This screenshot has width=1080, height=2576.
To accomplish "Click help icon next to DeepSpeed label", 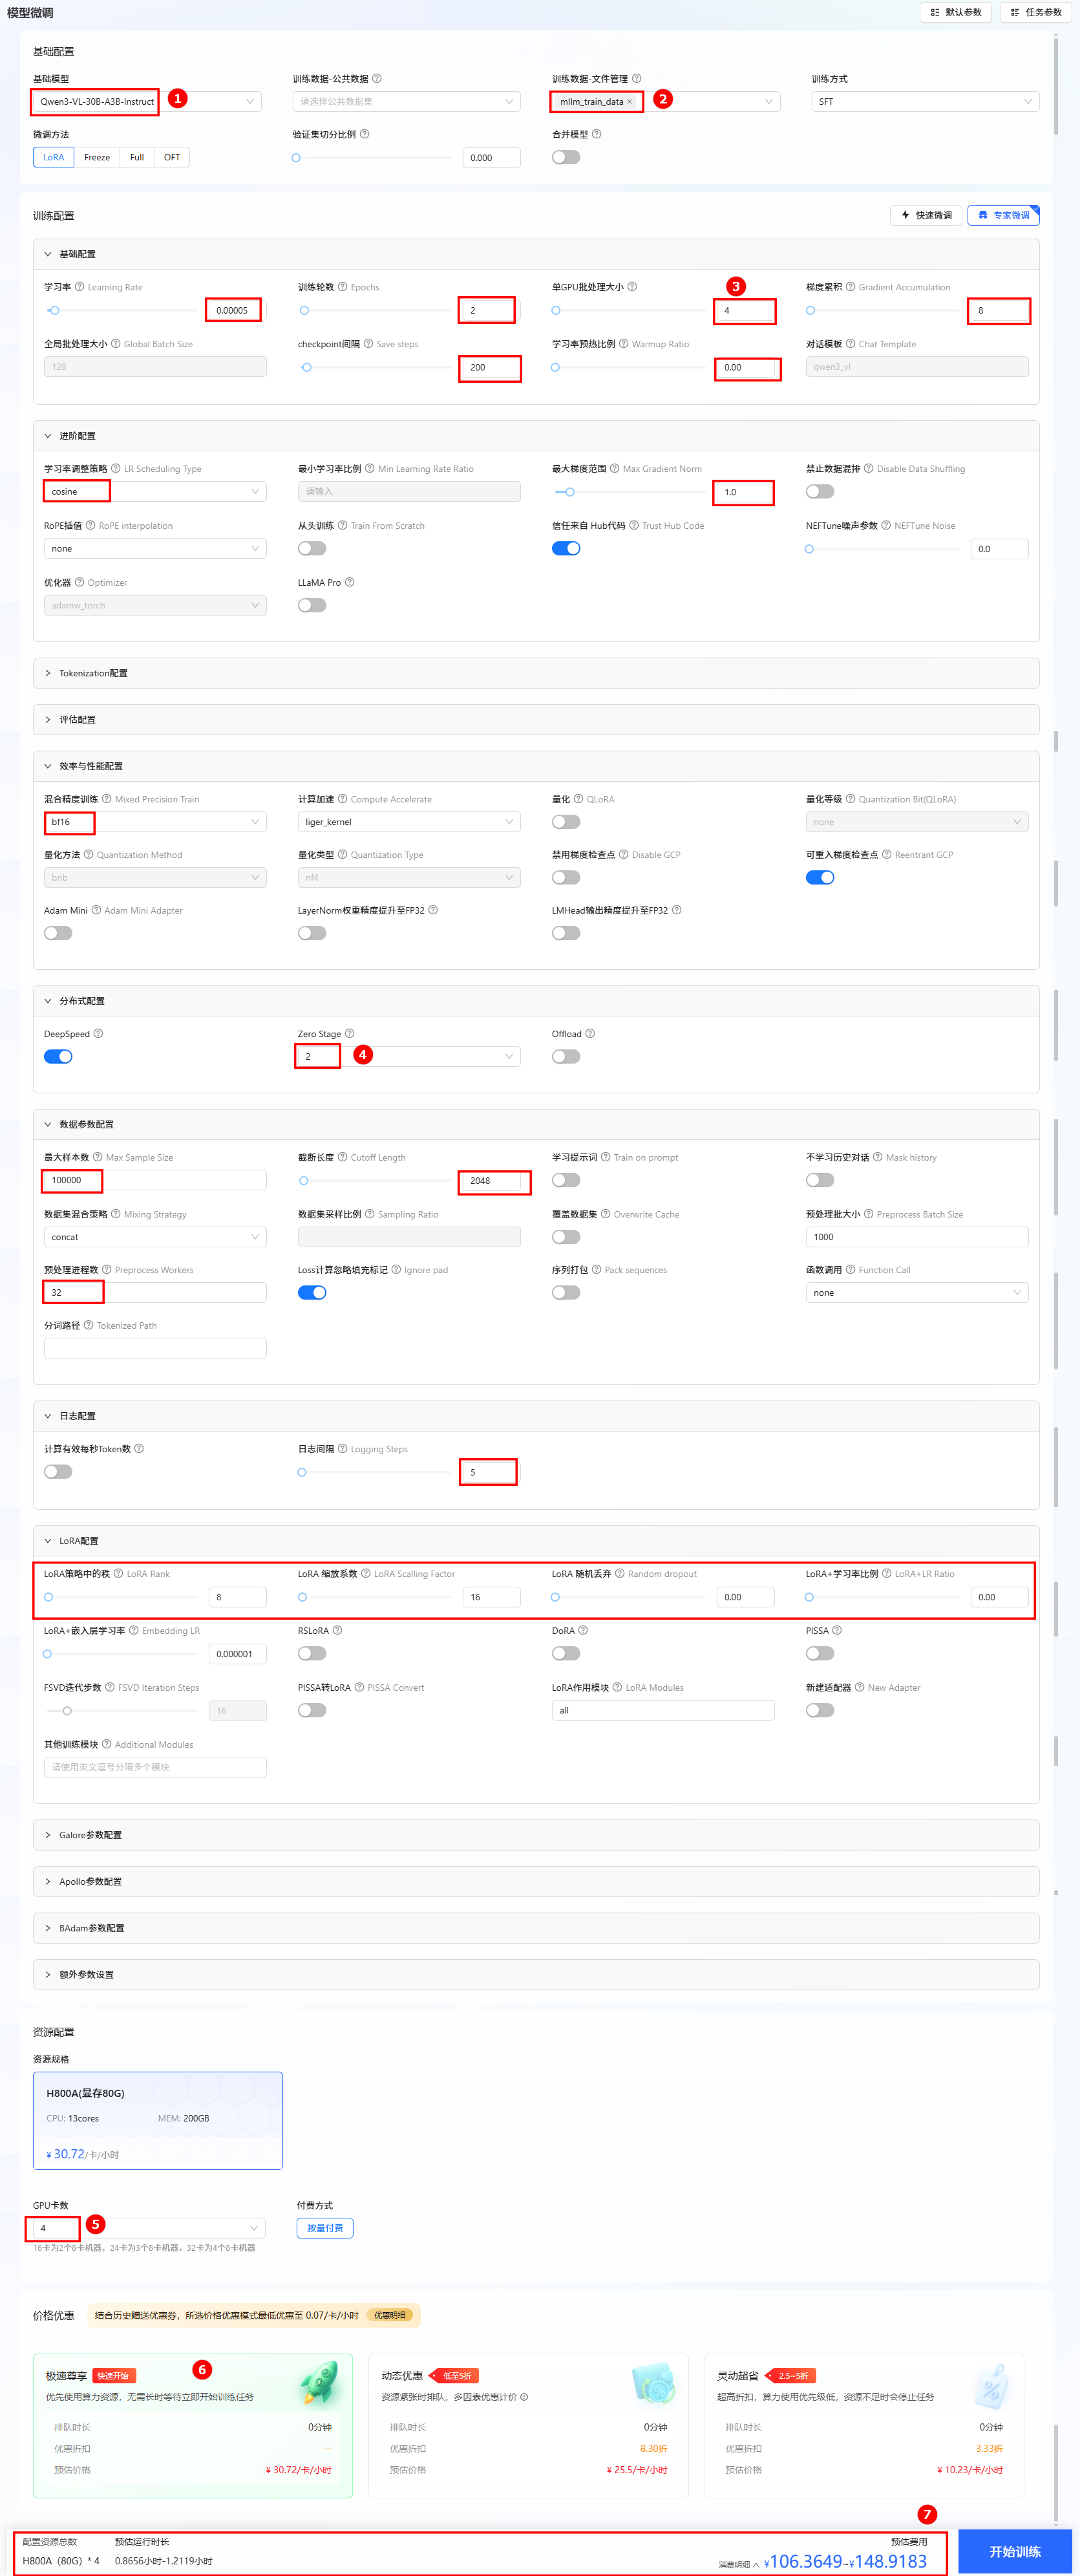I will (98, 1033).
